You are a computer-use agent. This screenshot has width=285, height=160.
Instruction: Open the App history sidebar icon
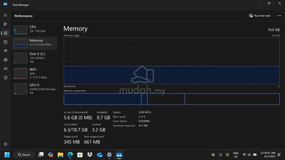(5, 42)
